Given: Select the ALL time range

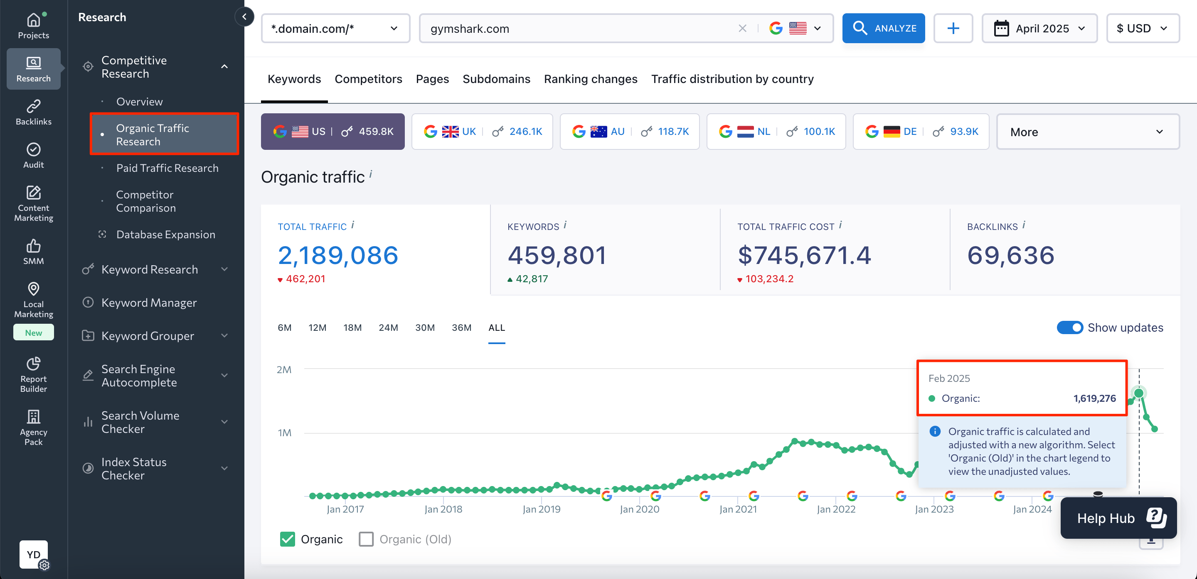Looking at the screenshot, I should [x=496, y=327].
